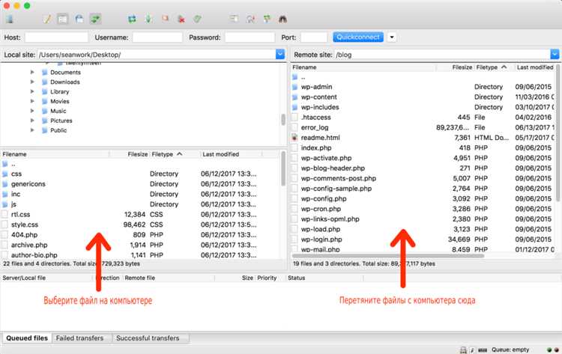Screen dimensions: 562x354
Task: Focus the Port input field
Action: point(314,37)
